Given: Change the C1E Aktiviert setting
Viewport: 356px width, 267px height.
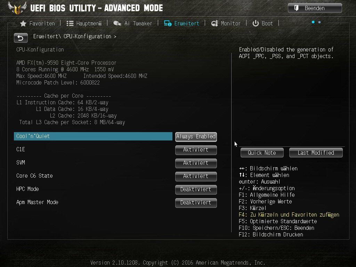Looking at the screenshot, I should coord(196,150).
